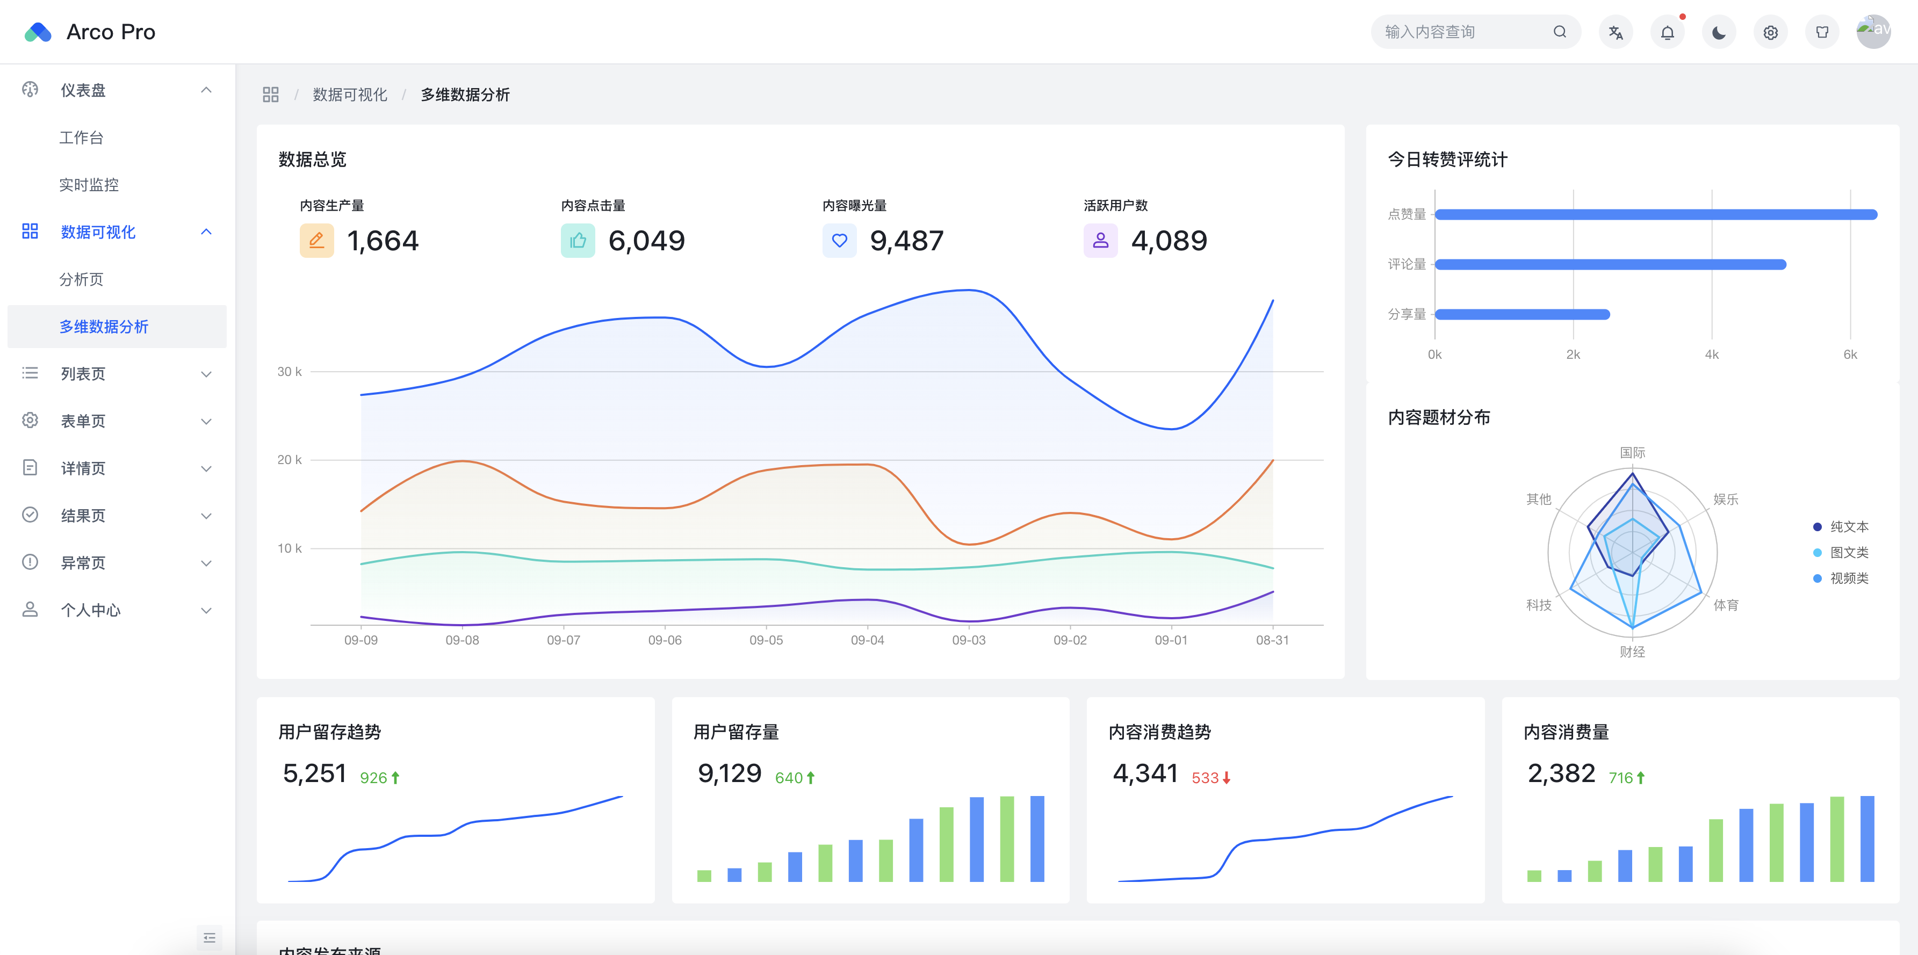Click the 多维数据分析 breadcrumb text
The width and height of the screenshot is (1918, 955).
465,95
